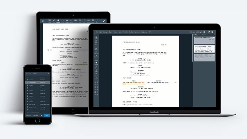The width and height of the screenshot is (247, 139).
Task: Tap the trash icon on the phone
Action: click(41, 116)
